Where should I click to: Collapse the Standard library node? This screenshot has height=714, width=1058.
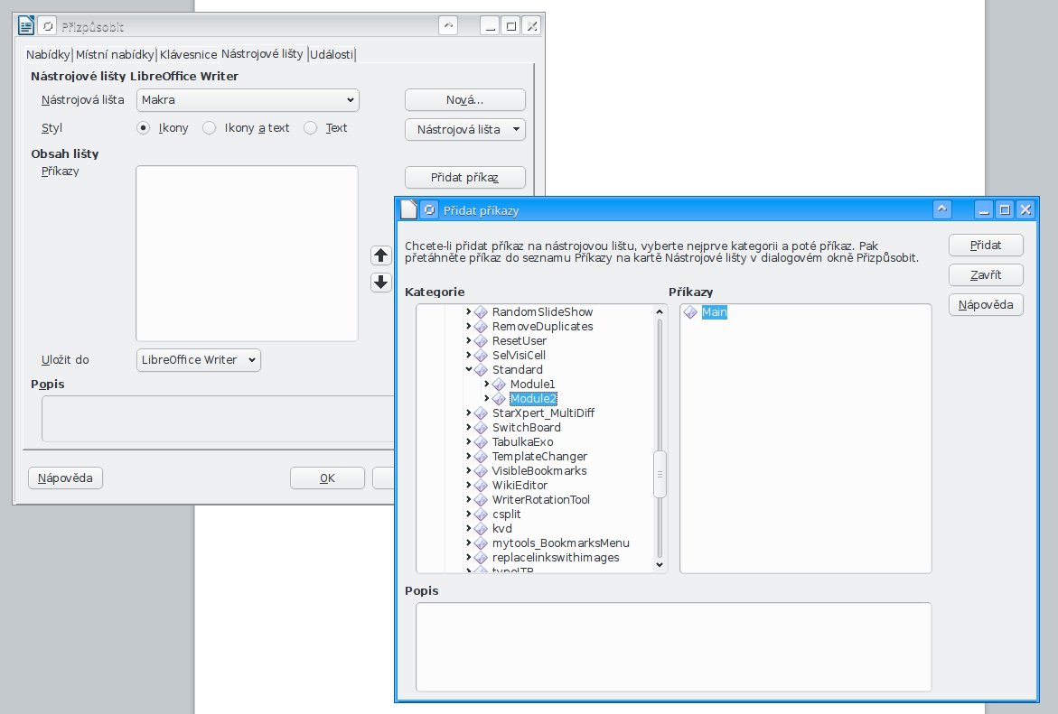468,369
